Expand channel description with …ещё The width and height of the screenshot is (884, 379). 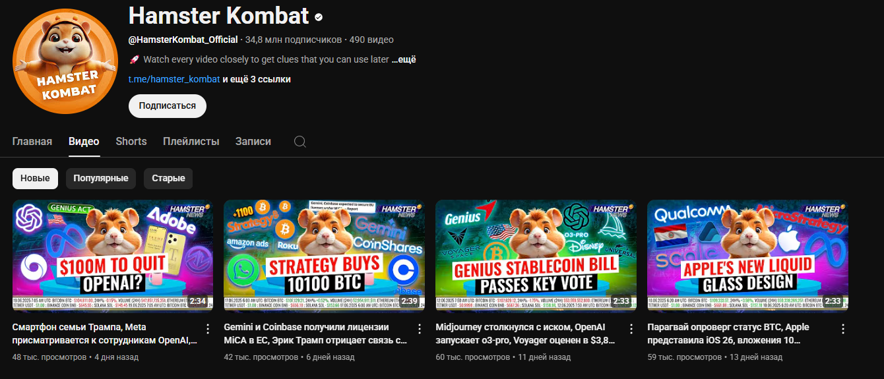(x=404, y=59)
